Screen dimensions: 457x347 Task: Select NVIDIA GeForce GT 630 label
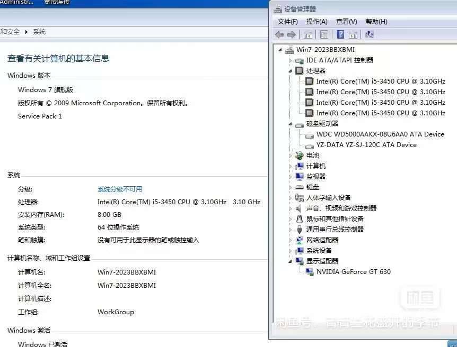[x=354, y=272]
